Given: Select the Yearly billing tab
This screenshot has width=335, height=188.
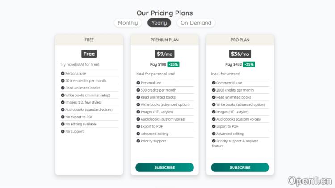Looking at the screenshot, I should [159, 23].
